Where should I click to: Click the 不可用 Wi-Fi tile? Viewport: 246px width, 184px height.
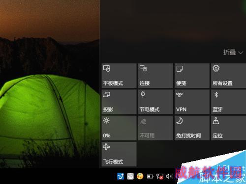(155, 128)
